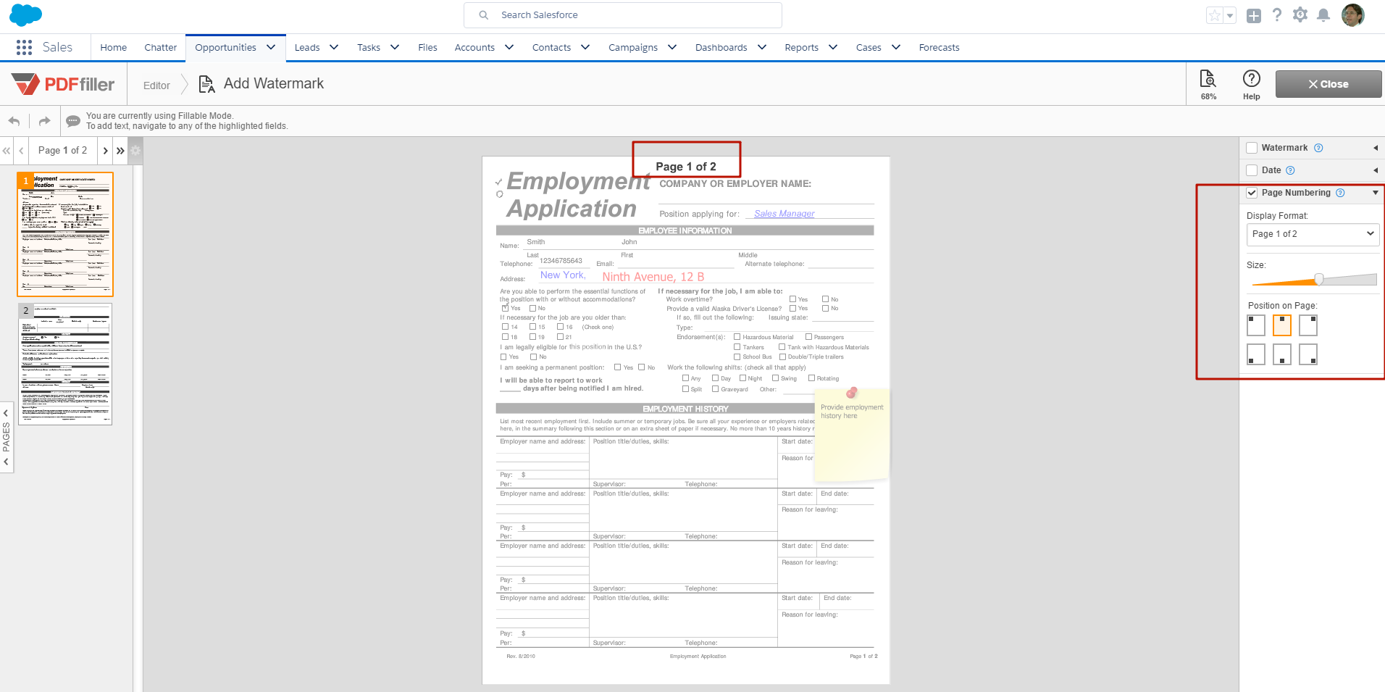Open user profile avatar
1385x692 pixels.
[1353, 14]
